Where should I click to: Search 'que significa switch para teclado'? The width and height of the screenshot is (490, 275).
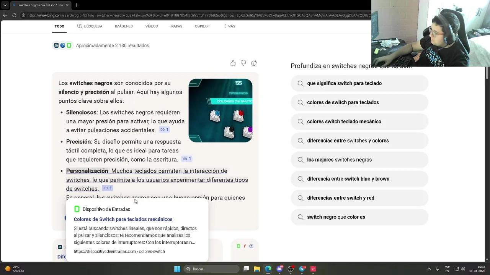click(x=359, y=83)
